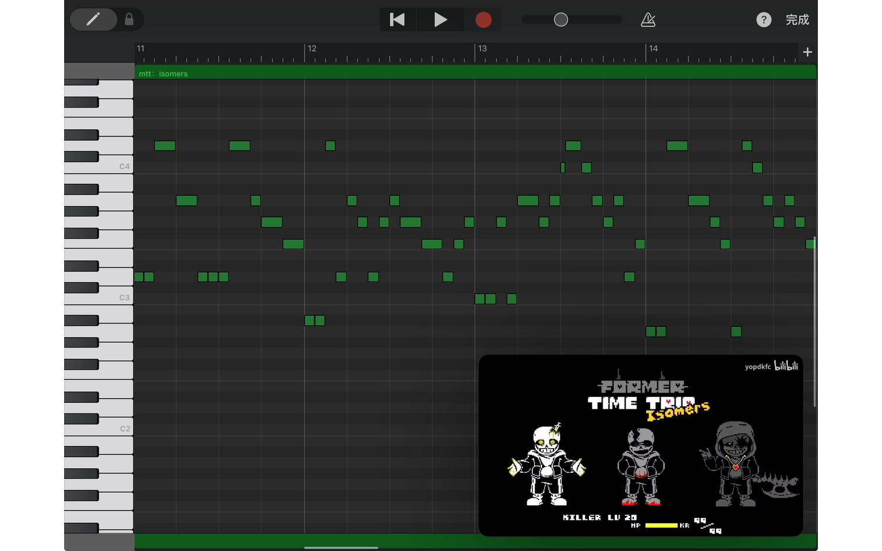Select bar 12 on the ruler

312,48
